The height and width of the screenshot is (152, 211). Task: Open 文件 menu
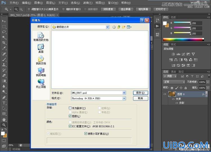pyautogui.click(x=14, y=3)
